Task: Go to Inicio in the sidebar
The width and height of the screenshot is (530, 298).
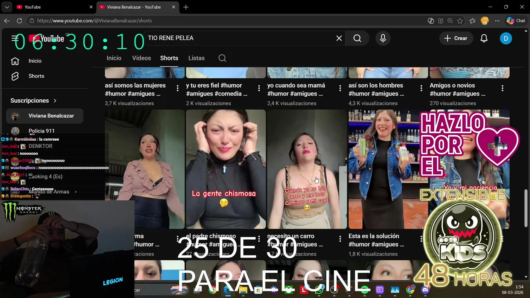Action: pos(45,61)
